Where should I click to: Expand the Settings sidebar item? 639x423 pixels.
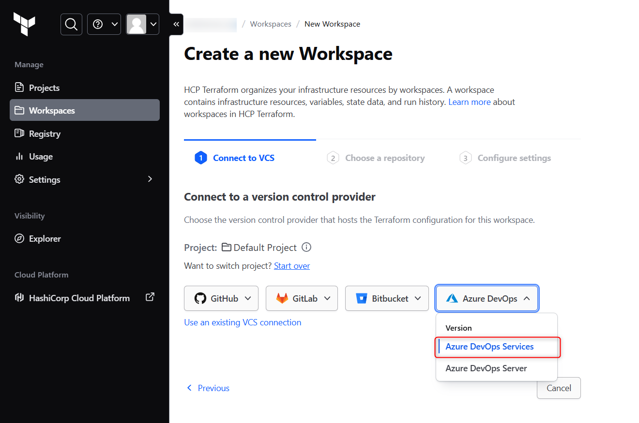85,179
